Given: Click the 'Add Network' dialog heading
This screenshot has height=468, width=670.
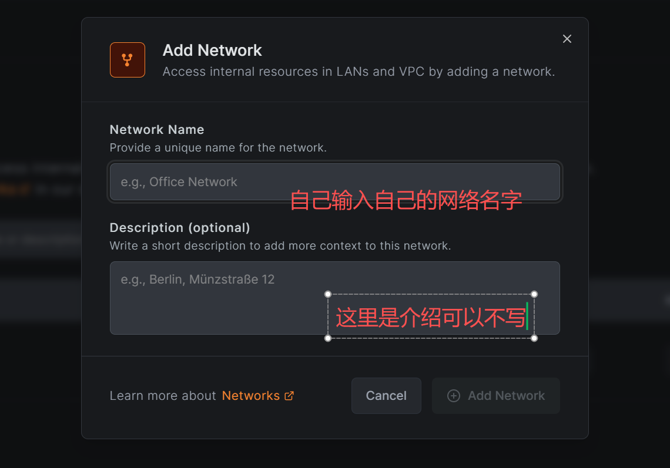Looking at the screenshot, I should pyautogui.click(x=212, y=50).
